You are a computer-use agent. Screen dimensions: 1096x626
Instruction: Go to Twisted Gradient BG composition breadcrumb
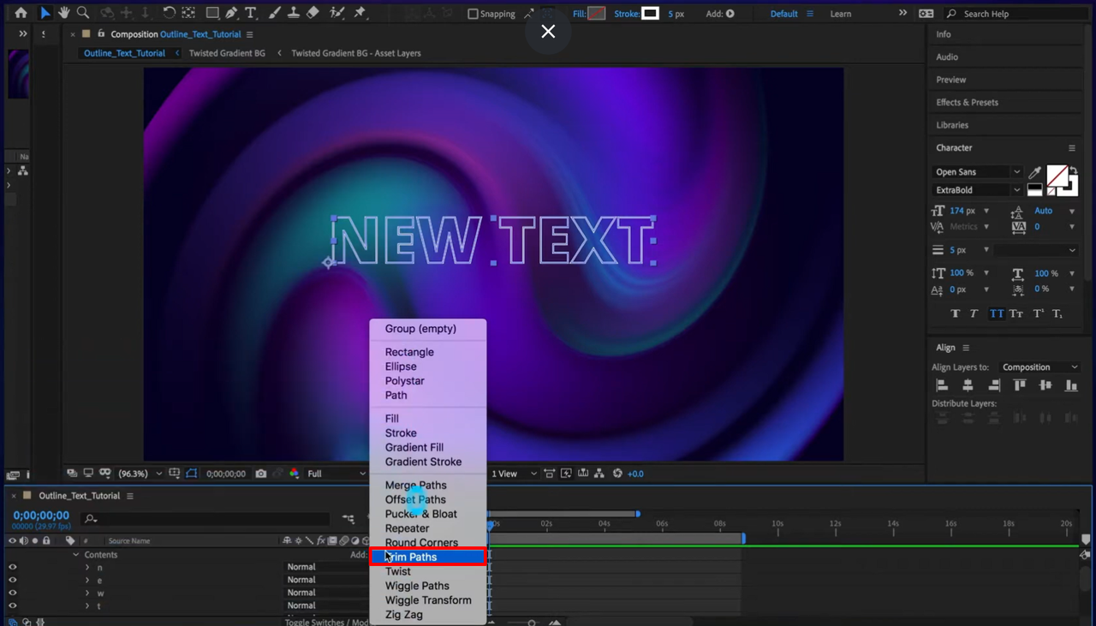point(227,53)
